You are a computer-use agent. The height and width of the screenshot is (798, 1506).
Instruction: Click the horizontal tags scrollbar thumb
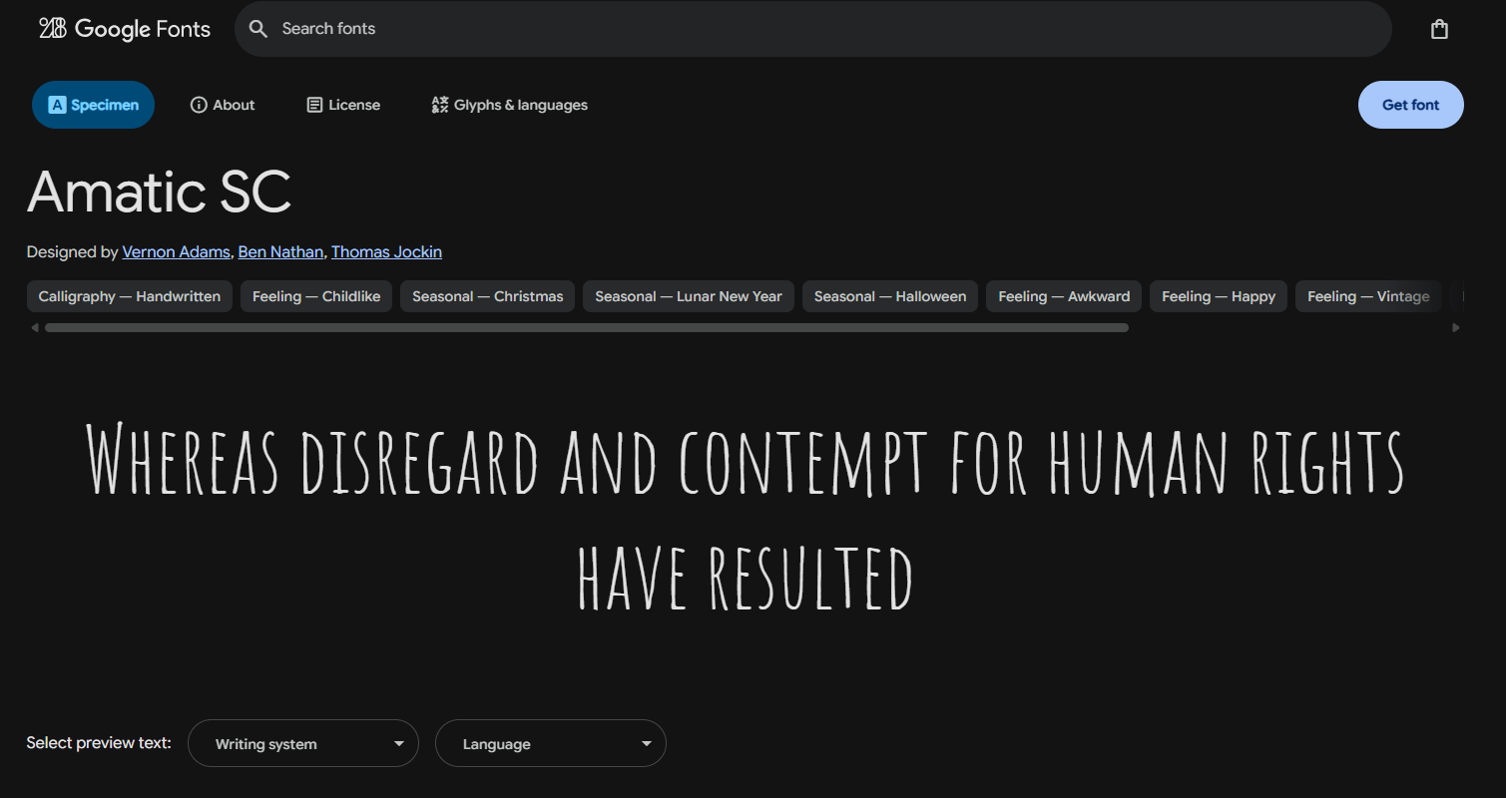pos(587,327)
